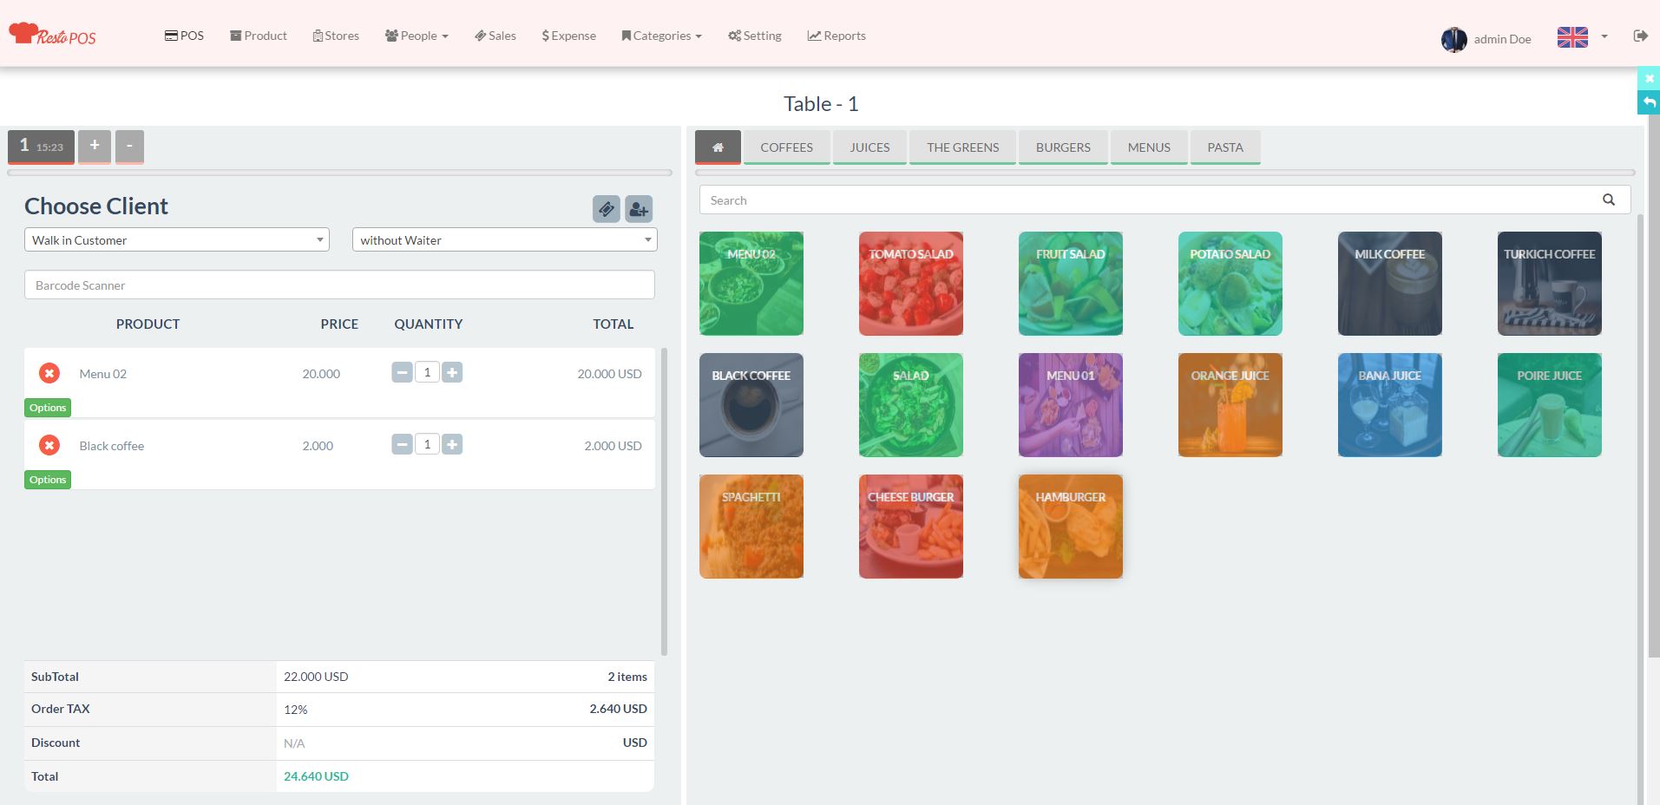The width and height of the screenshot is (1660, 805).
Task: Add TOMATO SALAD to the order
Action: (911, 284)
